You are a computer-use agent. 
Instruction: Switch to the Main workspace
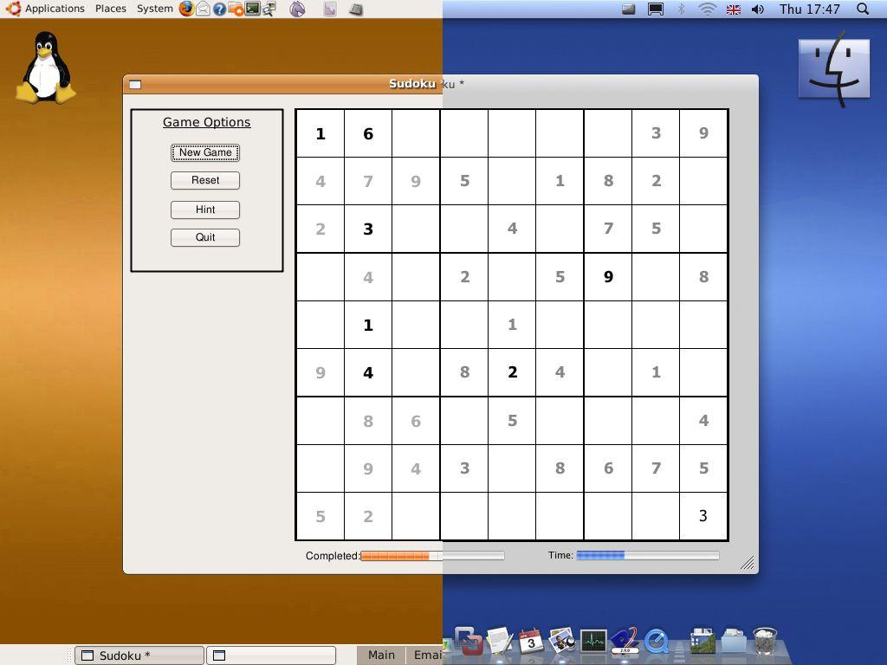381,655
